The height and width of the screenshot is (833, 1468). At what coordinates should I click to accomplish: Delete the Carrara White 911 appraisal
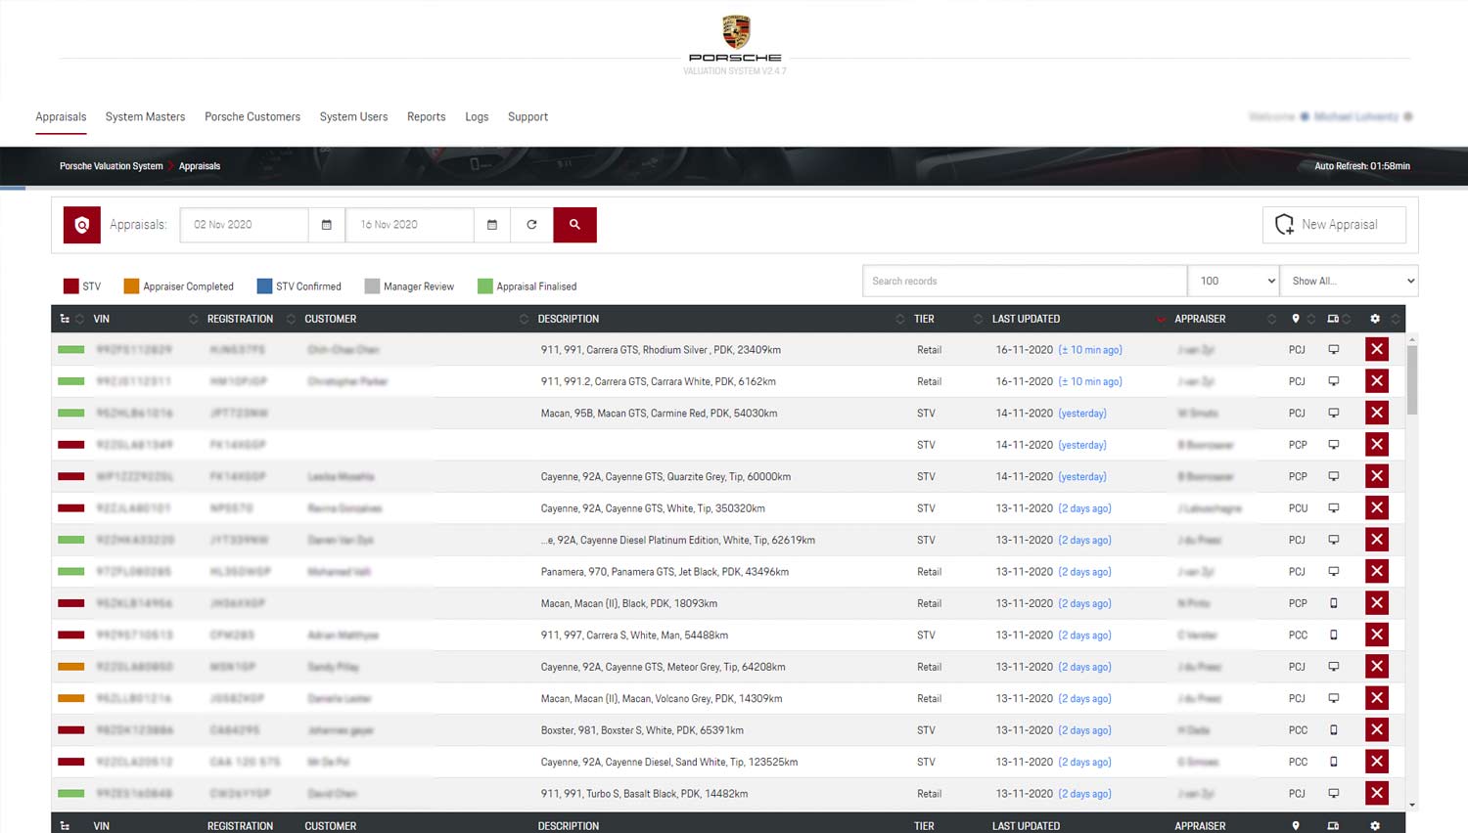click(x=1377, y=381)
